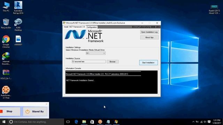Open Autodesk ReCap 2016 desktop shortcut
The image size is (223, 125).
point(18,8)
